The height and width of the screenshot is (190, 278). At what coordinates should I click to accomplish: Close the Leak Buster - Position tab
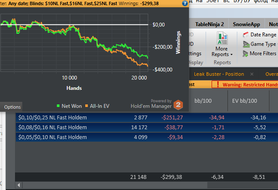(252, 74)
